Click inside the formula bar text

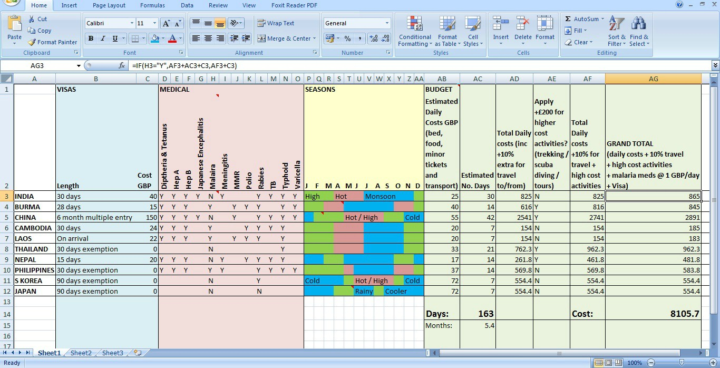click(316, 66)
